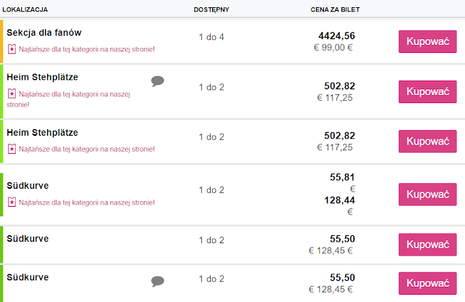
Task: Buy the first Heim Stehplätze ticket via Kupować
Action: 427,91
